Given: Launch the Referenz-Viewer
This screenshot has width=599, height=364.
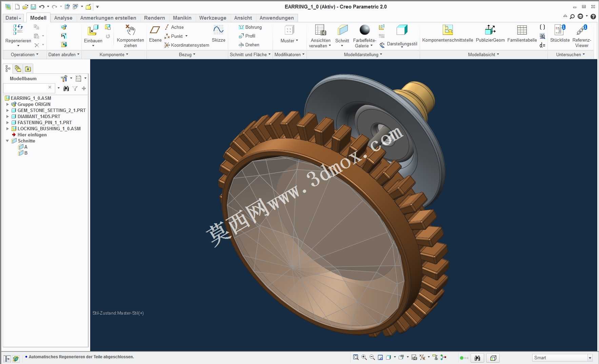Looking at the screenshot, I should pyautogui.click(x=582, y=36).
